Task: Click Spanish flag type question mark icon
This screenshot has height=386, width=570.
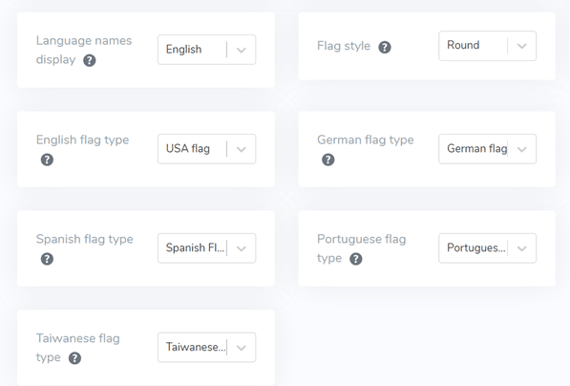Action: click(47, 259)
